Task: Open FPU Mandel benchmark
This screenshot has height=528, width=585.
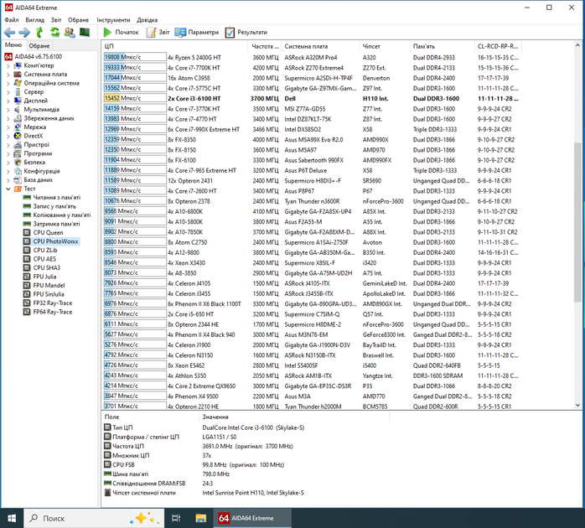Action: (x=49, y=286)
